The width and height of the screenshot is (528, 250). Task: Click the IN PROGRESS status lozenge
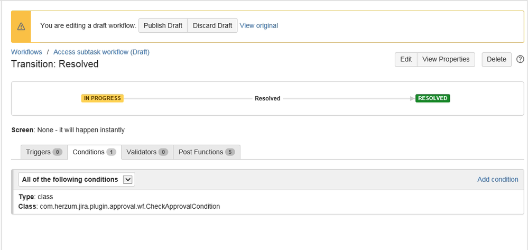103,98
